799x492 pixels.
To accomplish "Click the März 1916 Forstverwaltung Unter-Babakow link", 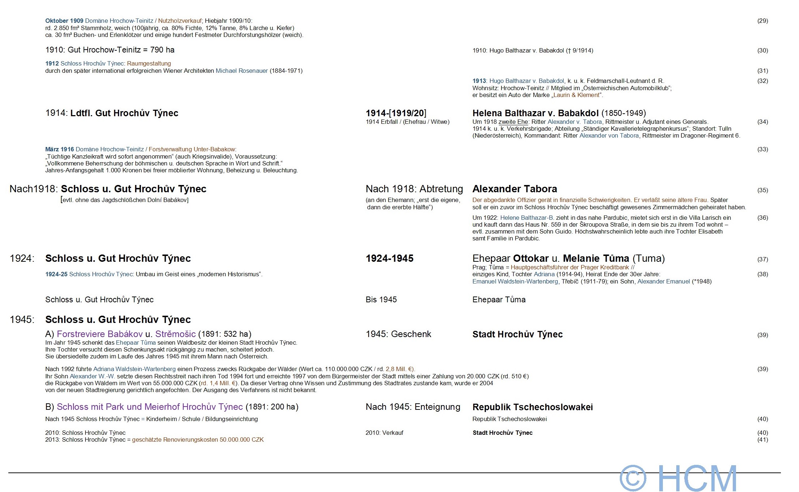I will coord(192,150).
